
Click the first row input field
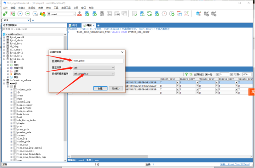(224, 74)
